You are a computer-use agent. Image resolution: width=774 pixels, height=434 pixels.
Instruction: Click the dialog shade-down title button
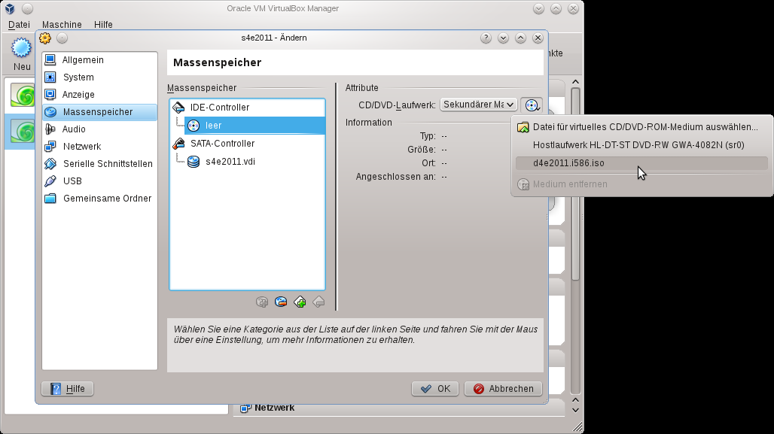(x=503, y=38)
